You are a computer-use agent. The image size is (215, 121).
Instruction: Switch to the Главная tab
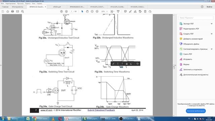(5, 7)
